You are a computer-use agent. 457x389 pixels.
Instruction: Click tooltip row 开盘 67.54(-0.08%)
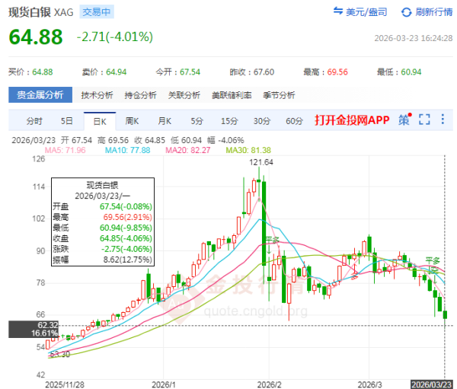[x=103, y=206]
